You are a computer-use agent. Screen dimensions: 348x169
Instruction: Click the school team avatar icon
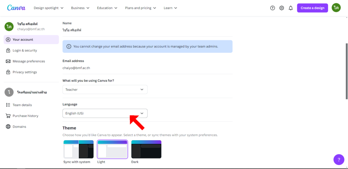tap(9, 92)
